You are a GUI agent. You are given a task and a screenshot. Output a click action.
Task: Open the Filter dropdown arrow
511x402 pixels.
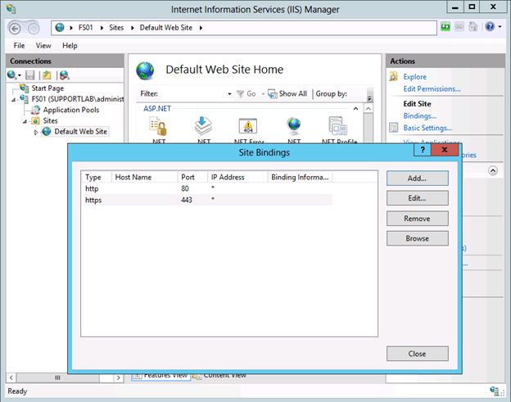[229, 94]
